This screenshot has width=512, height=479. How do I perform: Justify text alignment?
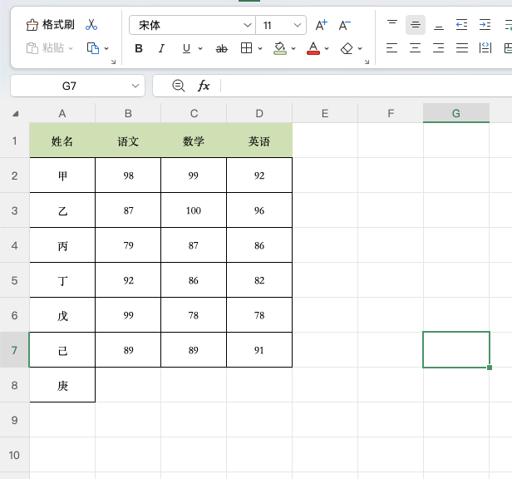pyautogui.click(x=462, y=48)
